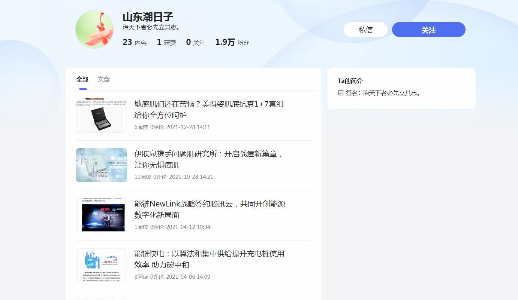
Task: Click 0评论 on the 伊肤泉 article
Action: click(160, 177)
